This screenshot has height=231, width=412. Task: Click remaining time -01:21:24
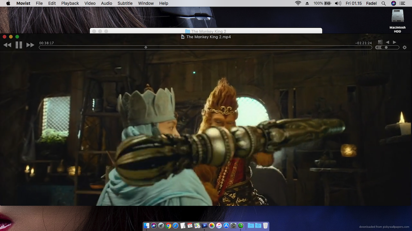point(364,43)
